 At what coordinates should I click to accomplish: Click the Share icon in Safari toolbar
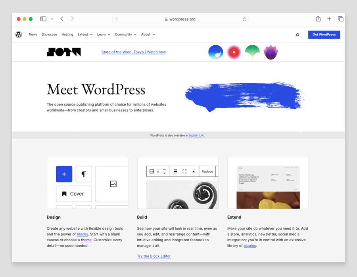pos(318,19)
